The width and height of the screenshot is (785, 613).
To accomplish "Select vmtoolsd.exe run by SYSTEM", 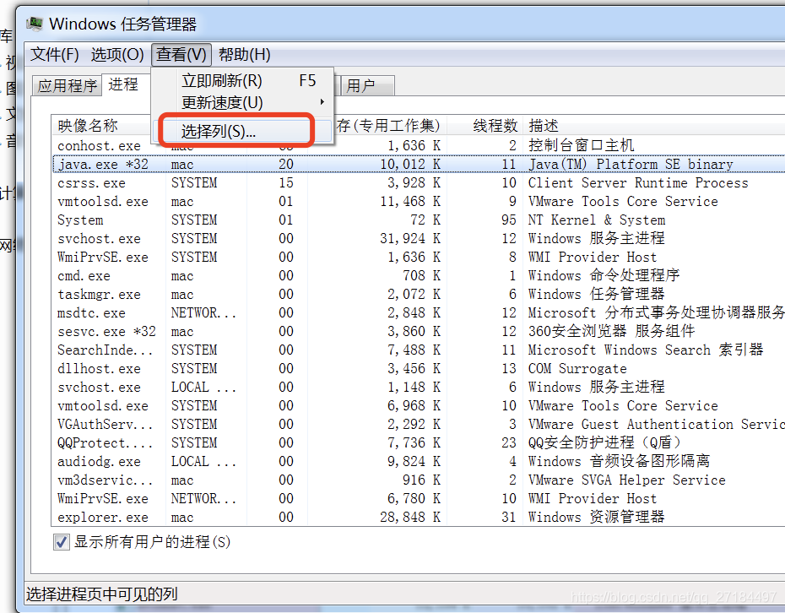I will tap(419, 405).
